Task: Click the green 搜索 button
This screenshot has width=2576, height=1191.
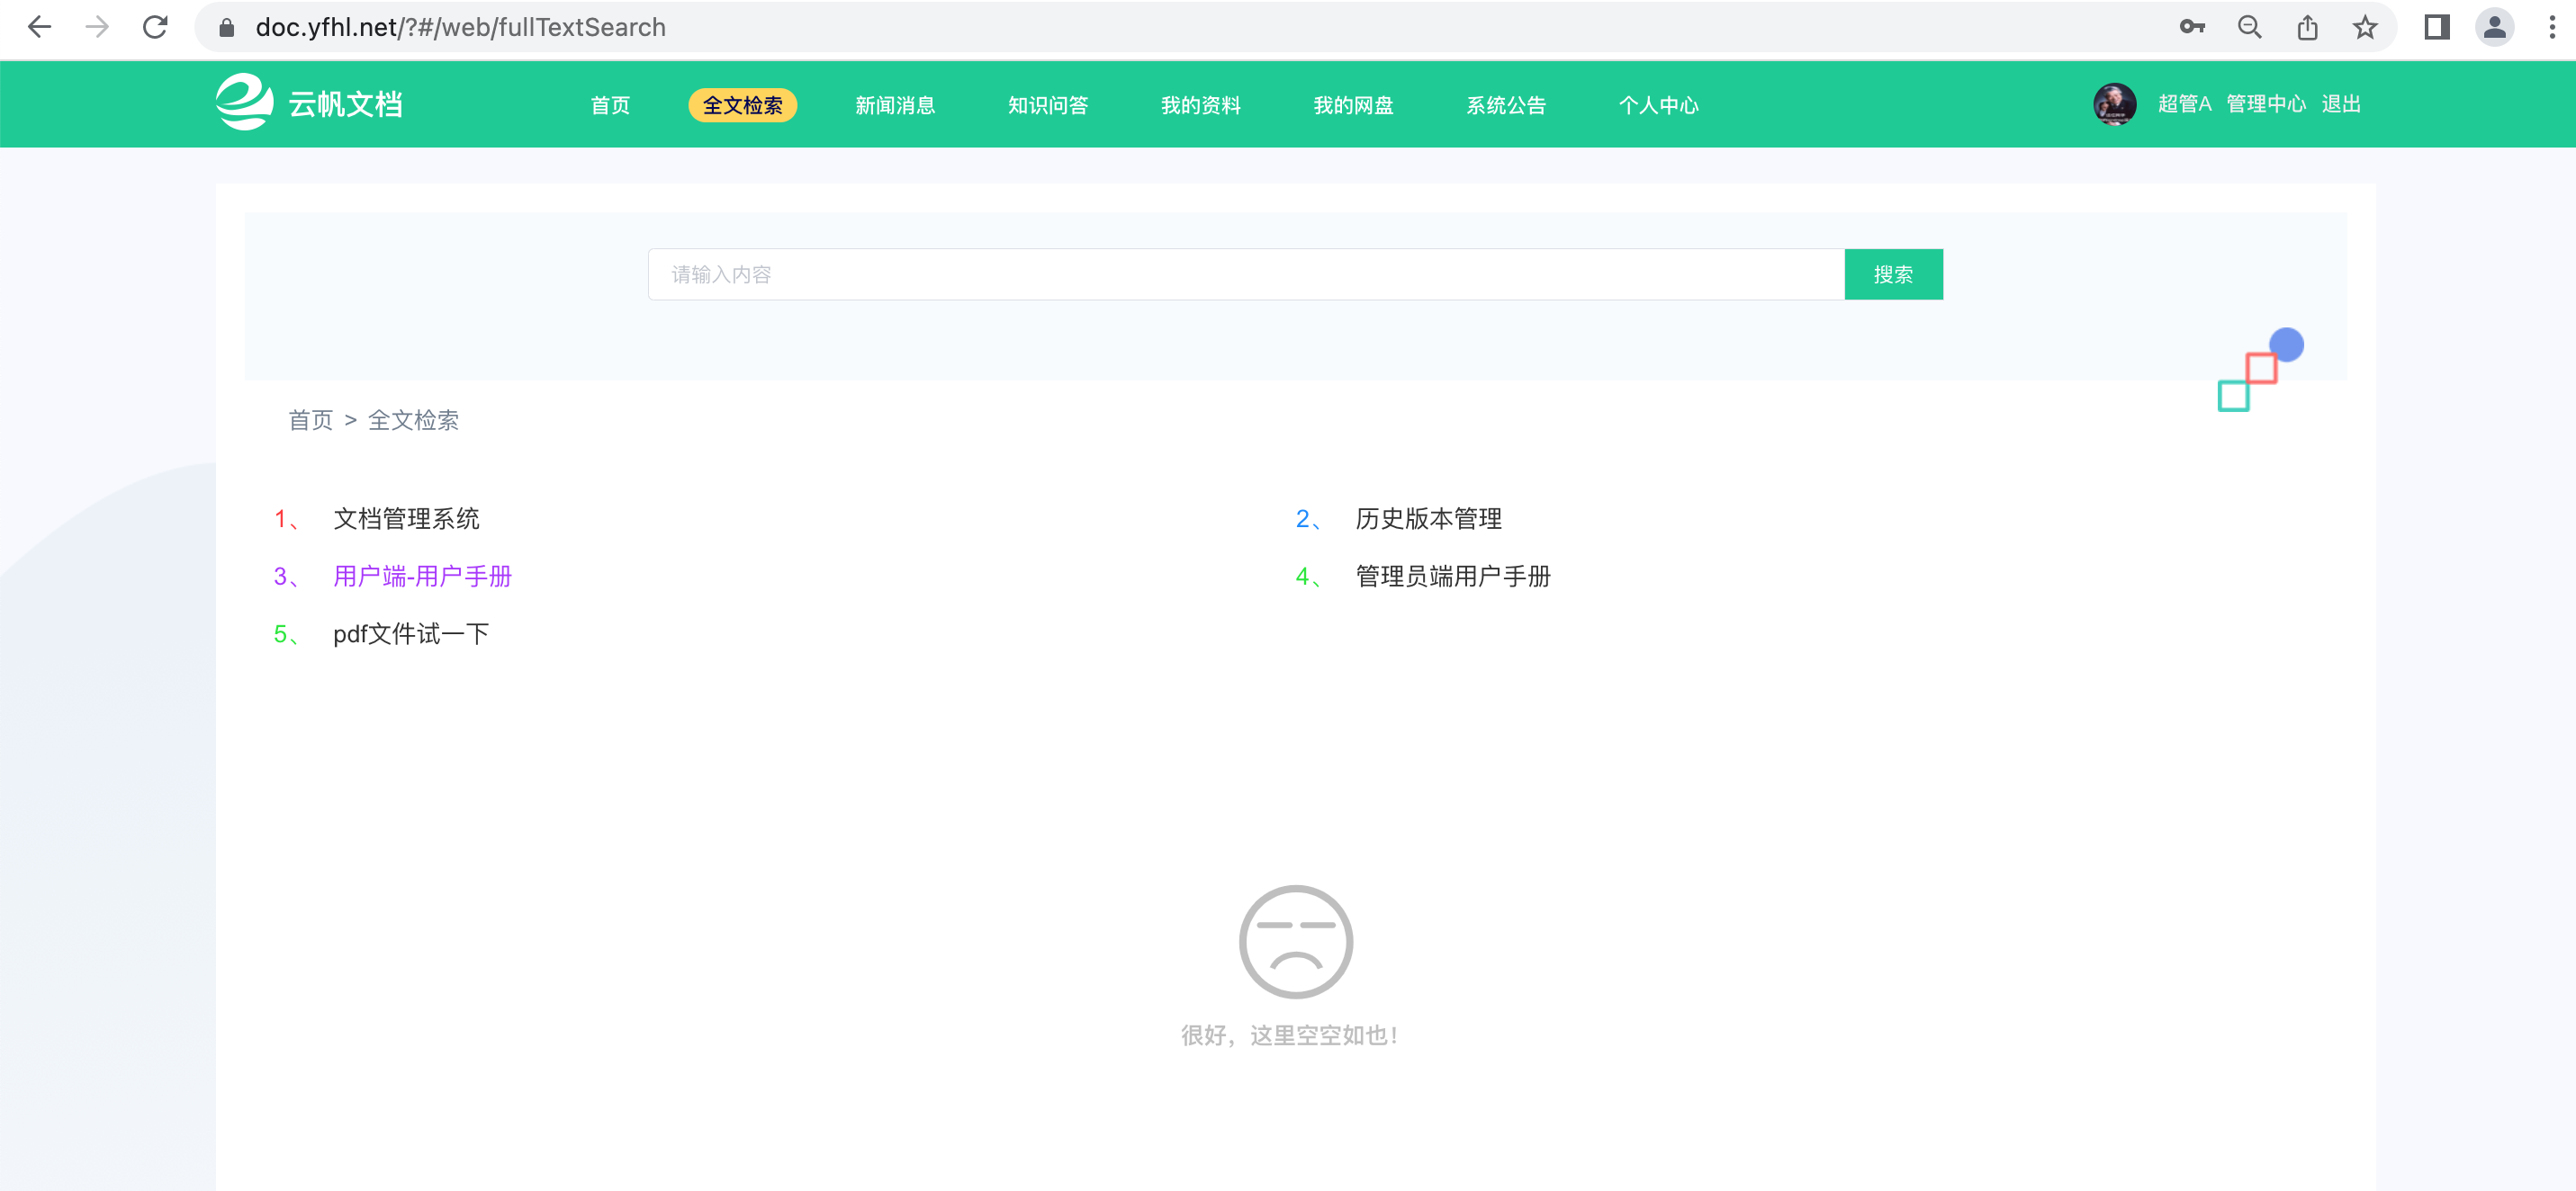Action: (x=1893, y=273)
